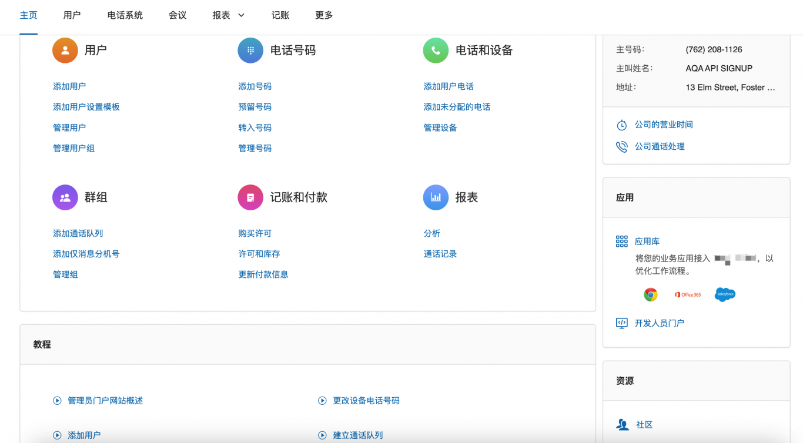Open the 电话系统 tab
The height and width of the screenshot is (443, 803).
125,15
